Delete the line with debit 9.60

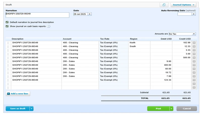coord(194,61)
